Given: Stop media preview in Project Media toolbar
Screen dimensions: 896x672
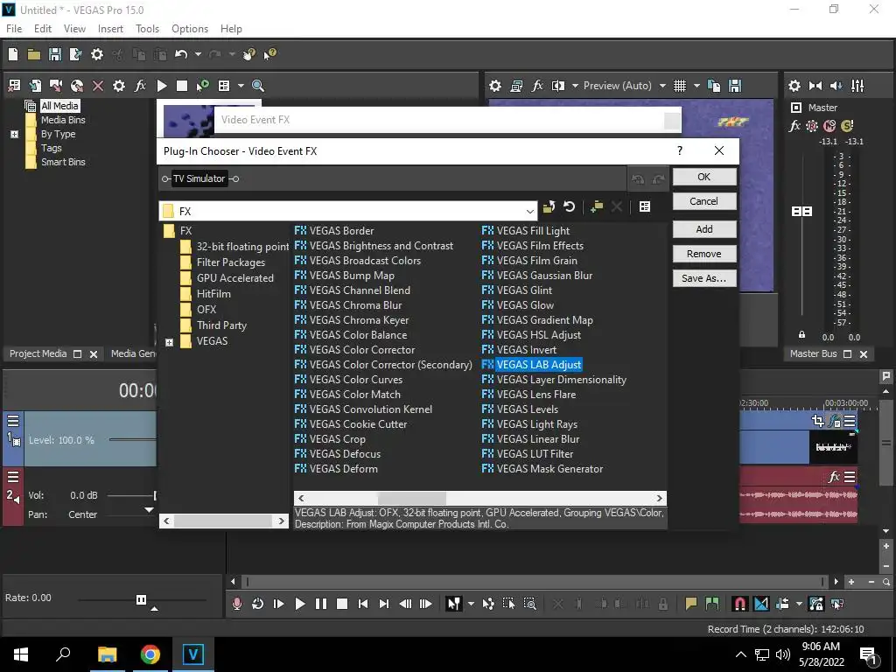Looking at the screenshot, I should [182, 86].
